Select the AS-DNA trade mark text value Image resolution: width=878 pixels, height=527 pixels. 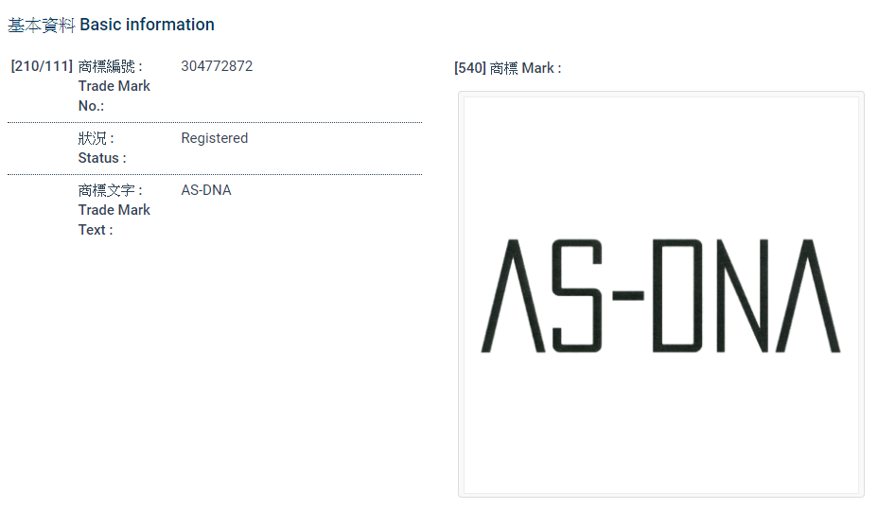(205, 190)
